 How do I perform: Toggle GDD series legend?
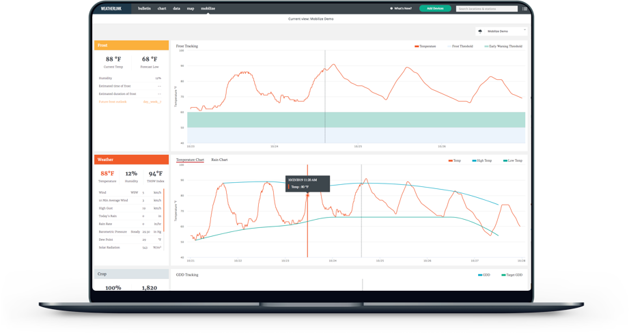click(x=484, y=275)
